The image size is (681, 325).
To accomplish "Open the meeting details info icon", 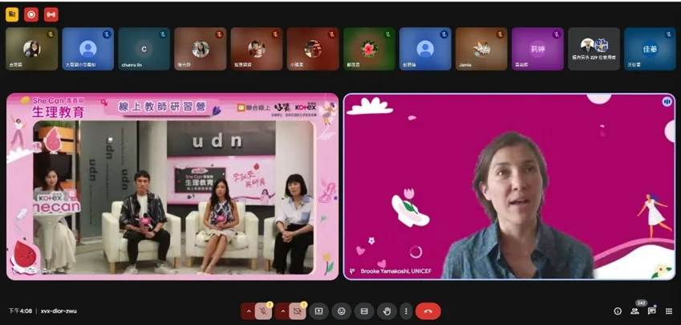I will click(618, 311).
